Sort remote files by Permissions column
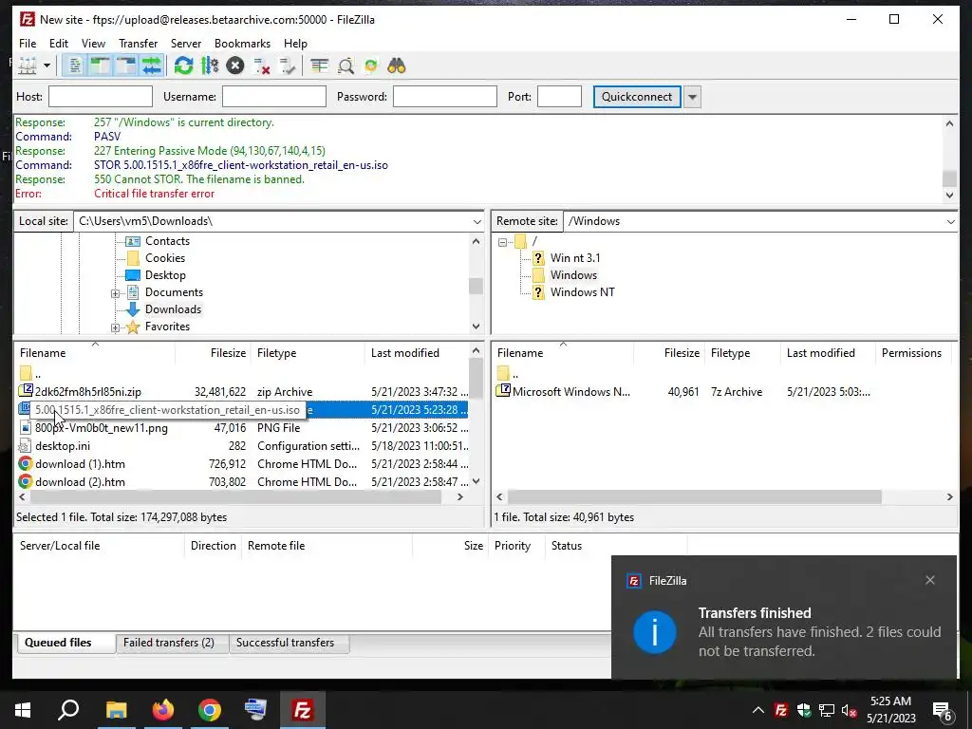This screenshot has height=729, width=972. (x=911, y=353)
